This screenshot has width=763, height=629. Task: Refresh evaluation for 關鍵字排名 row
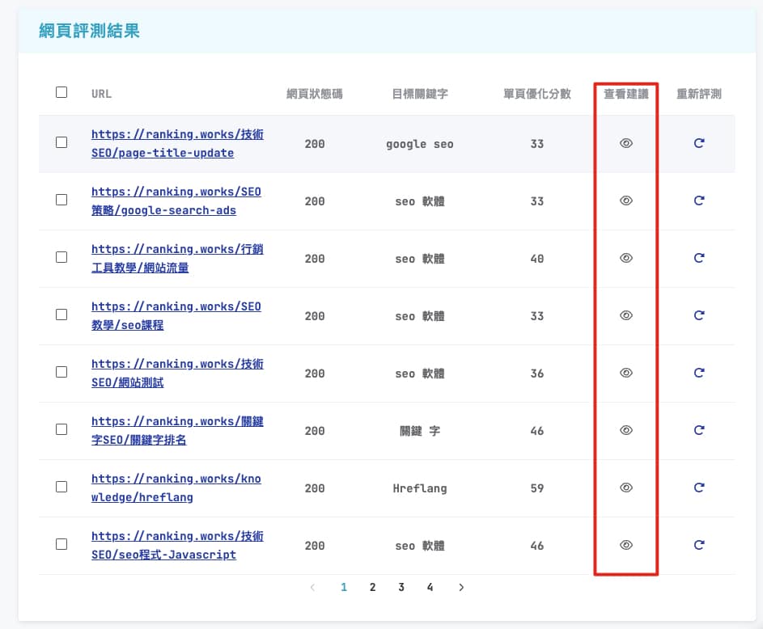point(699,430)
